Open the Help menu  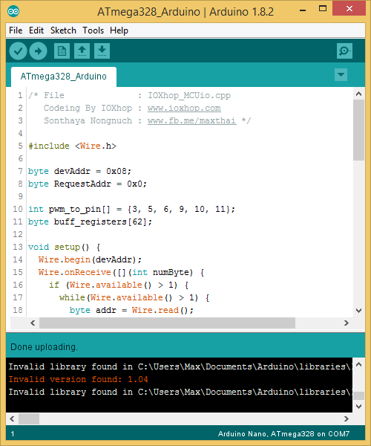click(119, 30)
